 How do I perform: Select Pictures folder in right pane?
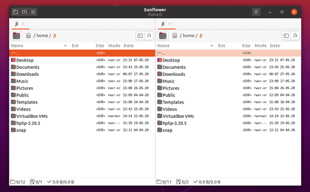point(228,88)
